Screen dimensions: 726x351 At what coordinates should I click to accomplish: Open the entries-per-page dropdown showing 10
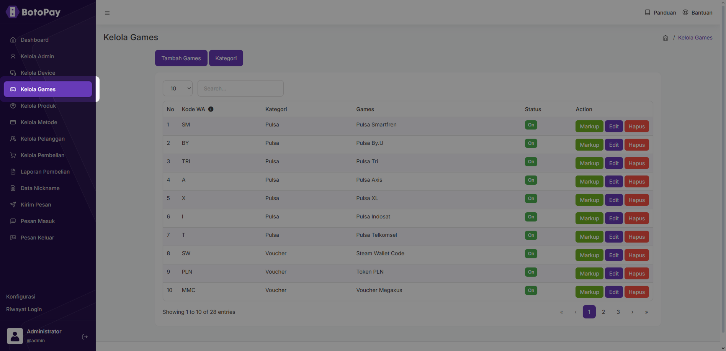(178, 89)
